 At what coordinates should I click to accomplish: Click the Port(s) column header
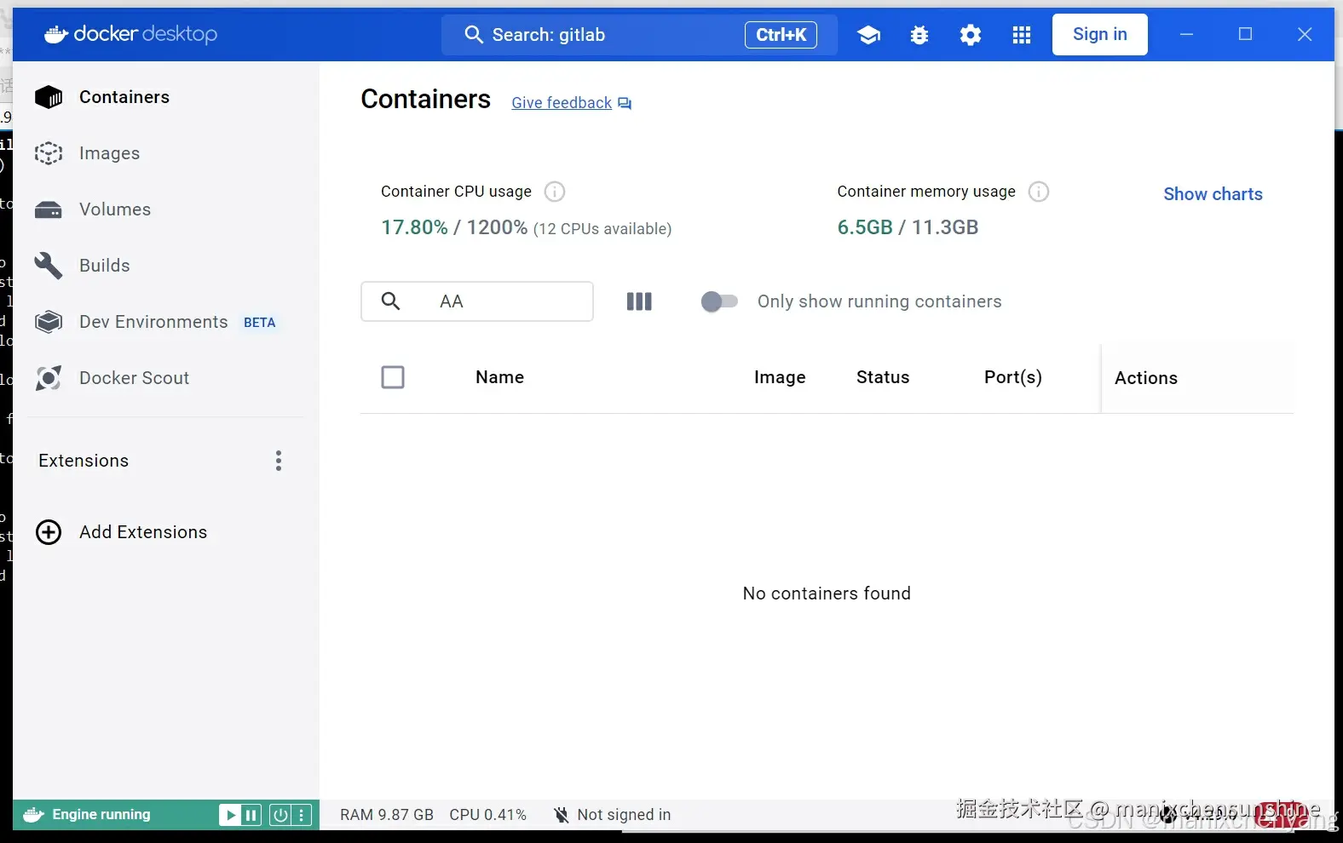(x=1013, y=377)
